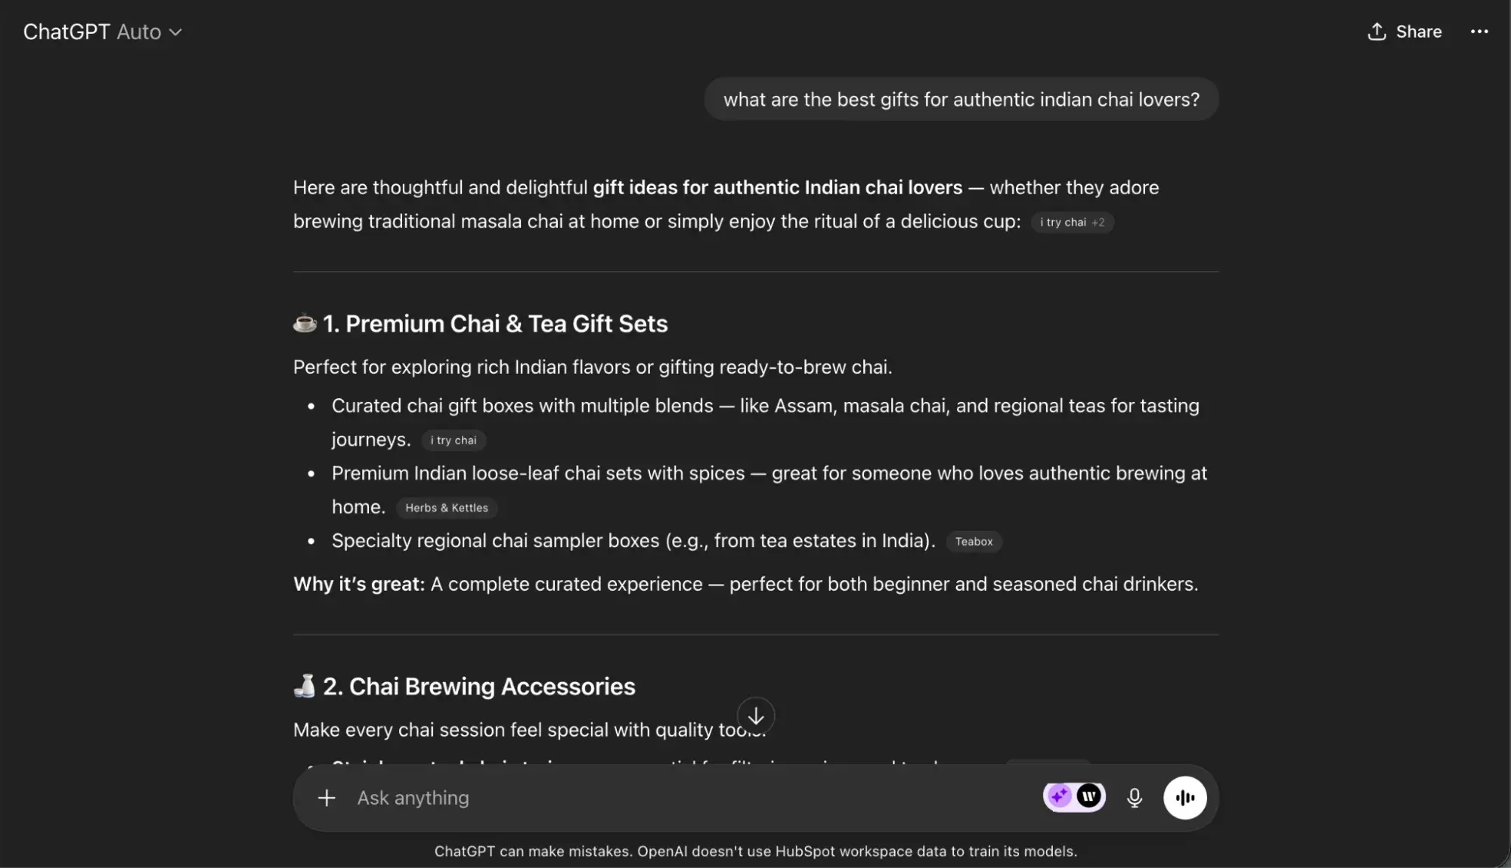Click the 'Ask anything' input field
This screenshot has width=1511, height=868.
point(605,797)
